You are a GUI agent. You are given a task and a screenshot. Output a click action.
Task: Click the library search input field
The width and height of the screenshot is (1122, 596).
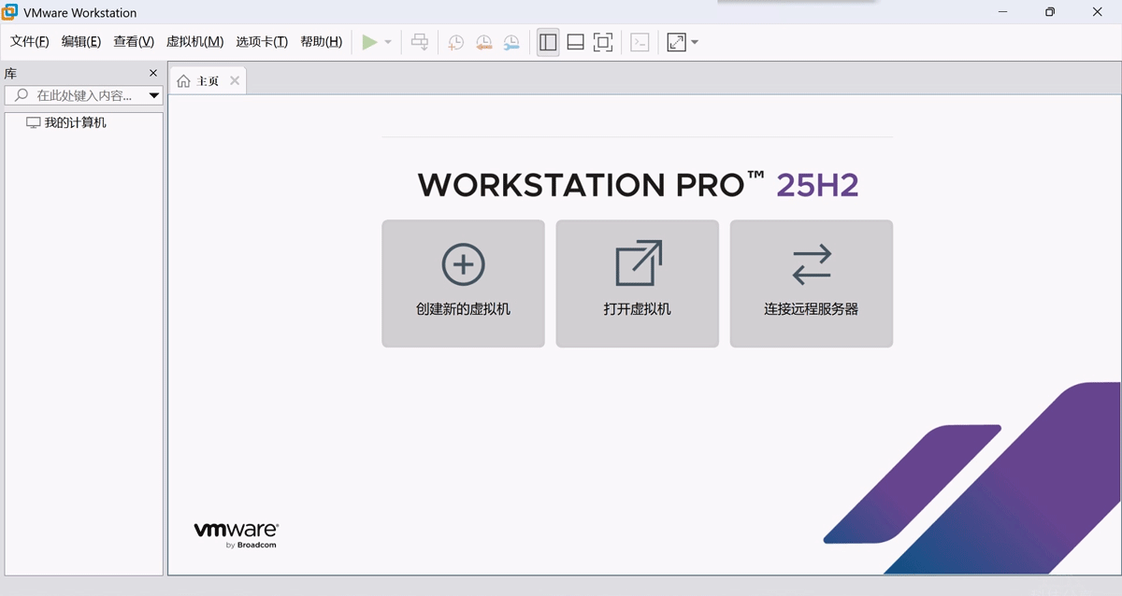pyautogui.click(x=84, y=95)
